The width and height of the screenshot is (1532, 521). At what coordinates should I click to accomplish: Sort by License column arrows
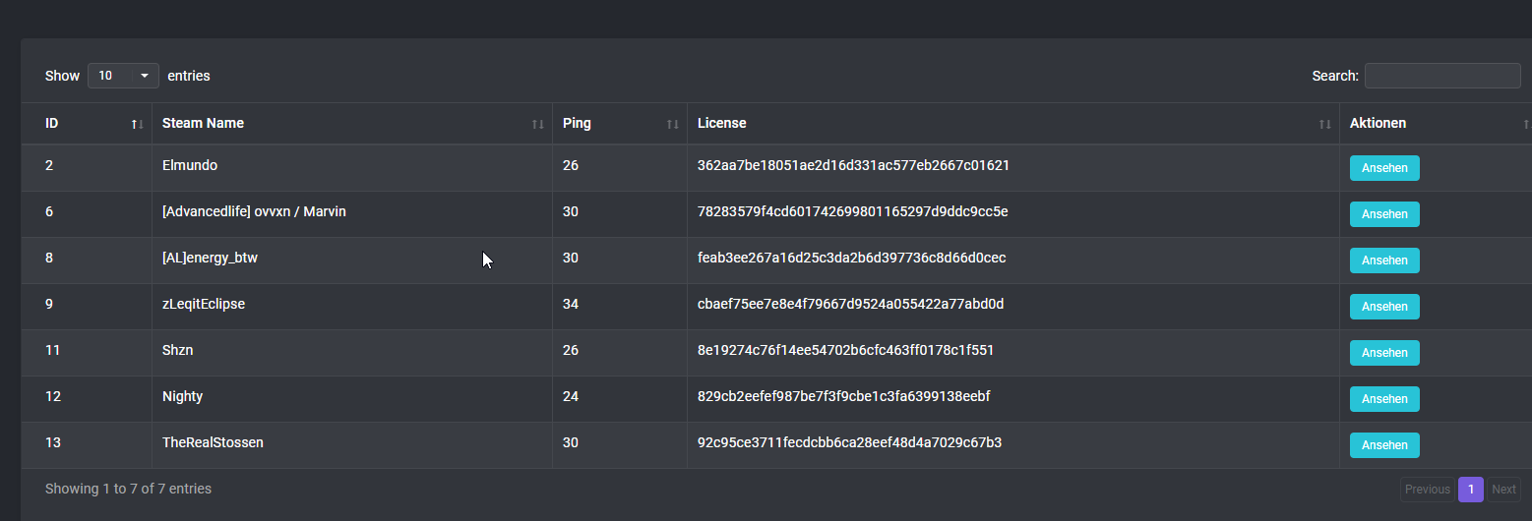click(x=1324, y=124)
